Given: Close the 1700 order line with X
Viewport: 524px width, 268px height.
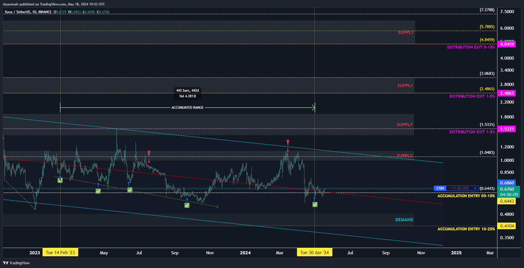Looking at the screenshot, I should (475, 188).
